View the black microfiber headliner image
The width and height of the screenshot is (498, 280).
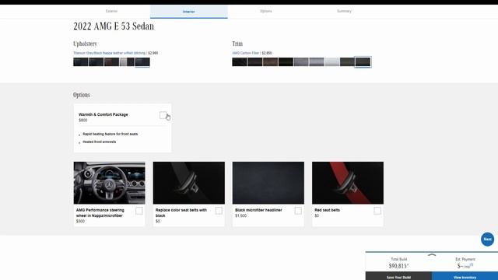pyautogui.click(x=268, y=183)
